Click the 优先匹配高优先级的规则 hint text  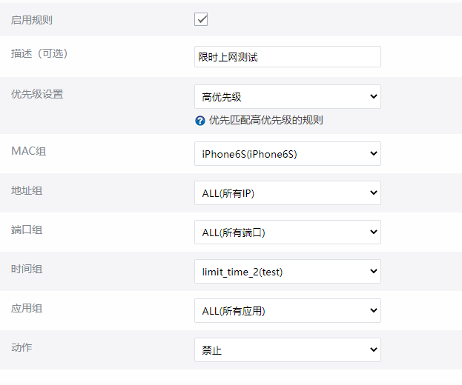coord(265,120)
